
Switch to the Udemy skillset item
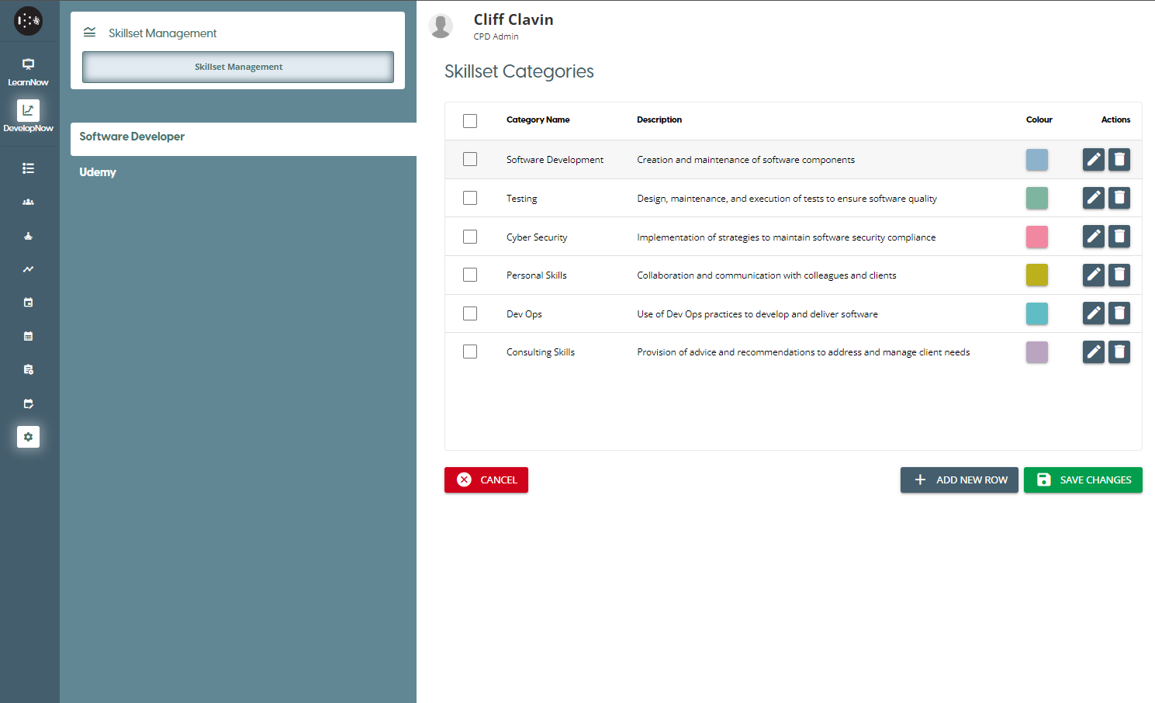(98, 172)
